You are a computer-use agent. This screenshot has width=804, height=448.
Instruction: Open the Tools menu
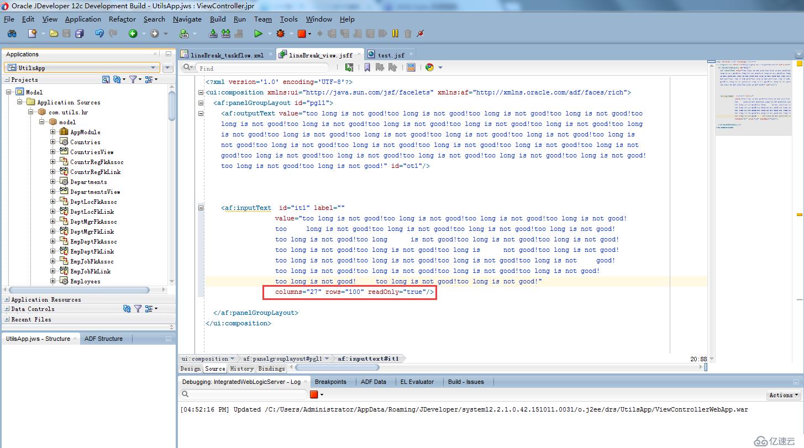point(288,19)
